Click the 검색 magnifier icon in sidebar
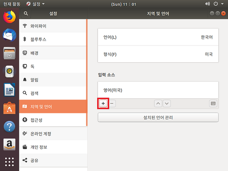Screen dimensions: 228x171 coord(25,93)
